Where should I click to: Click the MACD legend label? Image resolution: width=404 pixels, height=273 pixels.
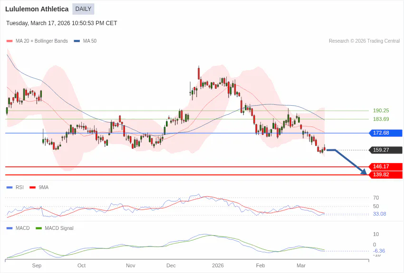coord(23,228)
